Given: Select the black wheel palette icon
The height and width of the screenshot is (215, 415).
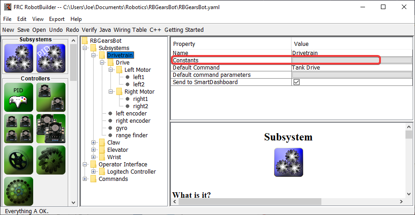Looking at the screenshot, I should pos(19,160).
